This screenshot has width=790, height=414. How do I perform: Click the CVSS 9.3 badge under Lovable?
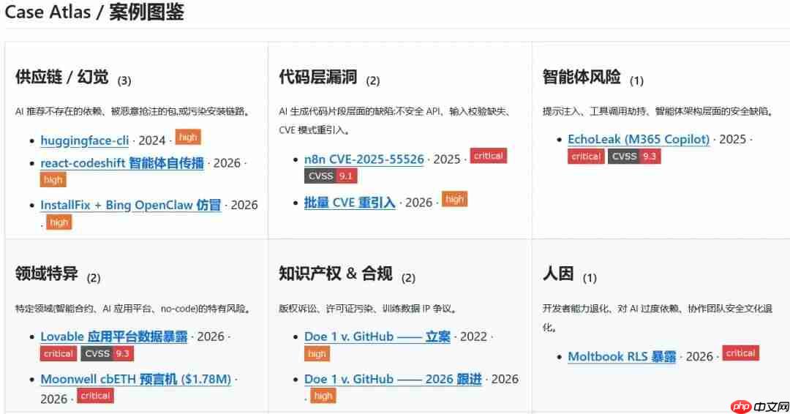click(108, 353)
